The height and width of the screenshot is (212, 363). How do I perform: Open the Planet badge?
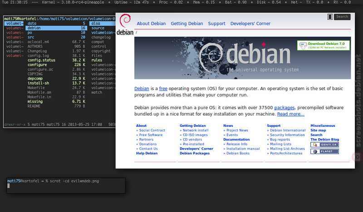click(324, 151)
